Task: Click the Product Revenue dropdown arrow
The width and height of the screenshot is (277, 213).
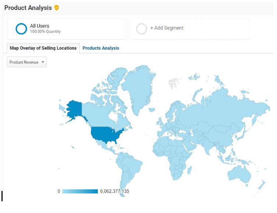Action: 43,62
